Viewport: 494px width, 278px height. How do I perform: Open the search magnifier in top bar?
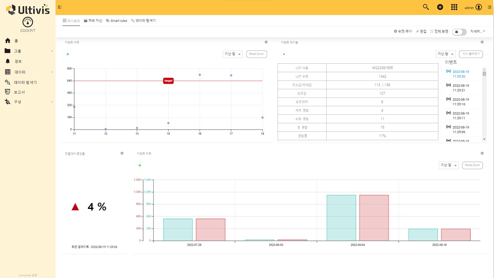tap(426, 7)
